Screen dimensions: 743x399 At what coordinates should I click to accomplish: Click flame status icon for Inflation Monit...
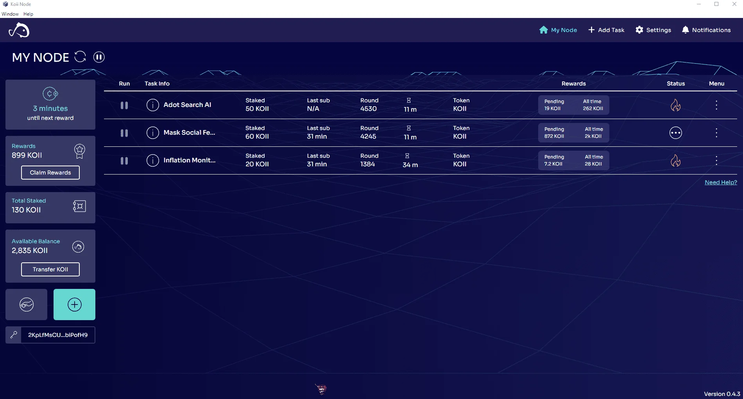coord(676,160)
